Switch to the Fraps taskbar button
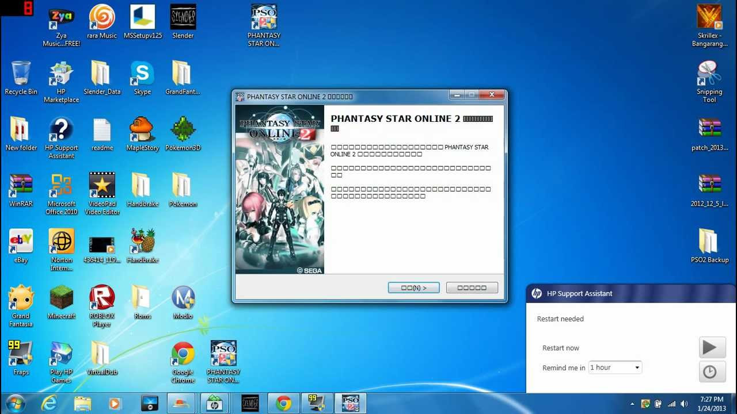The height and width of the screenshot is (414, 737). pos(317,404)
